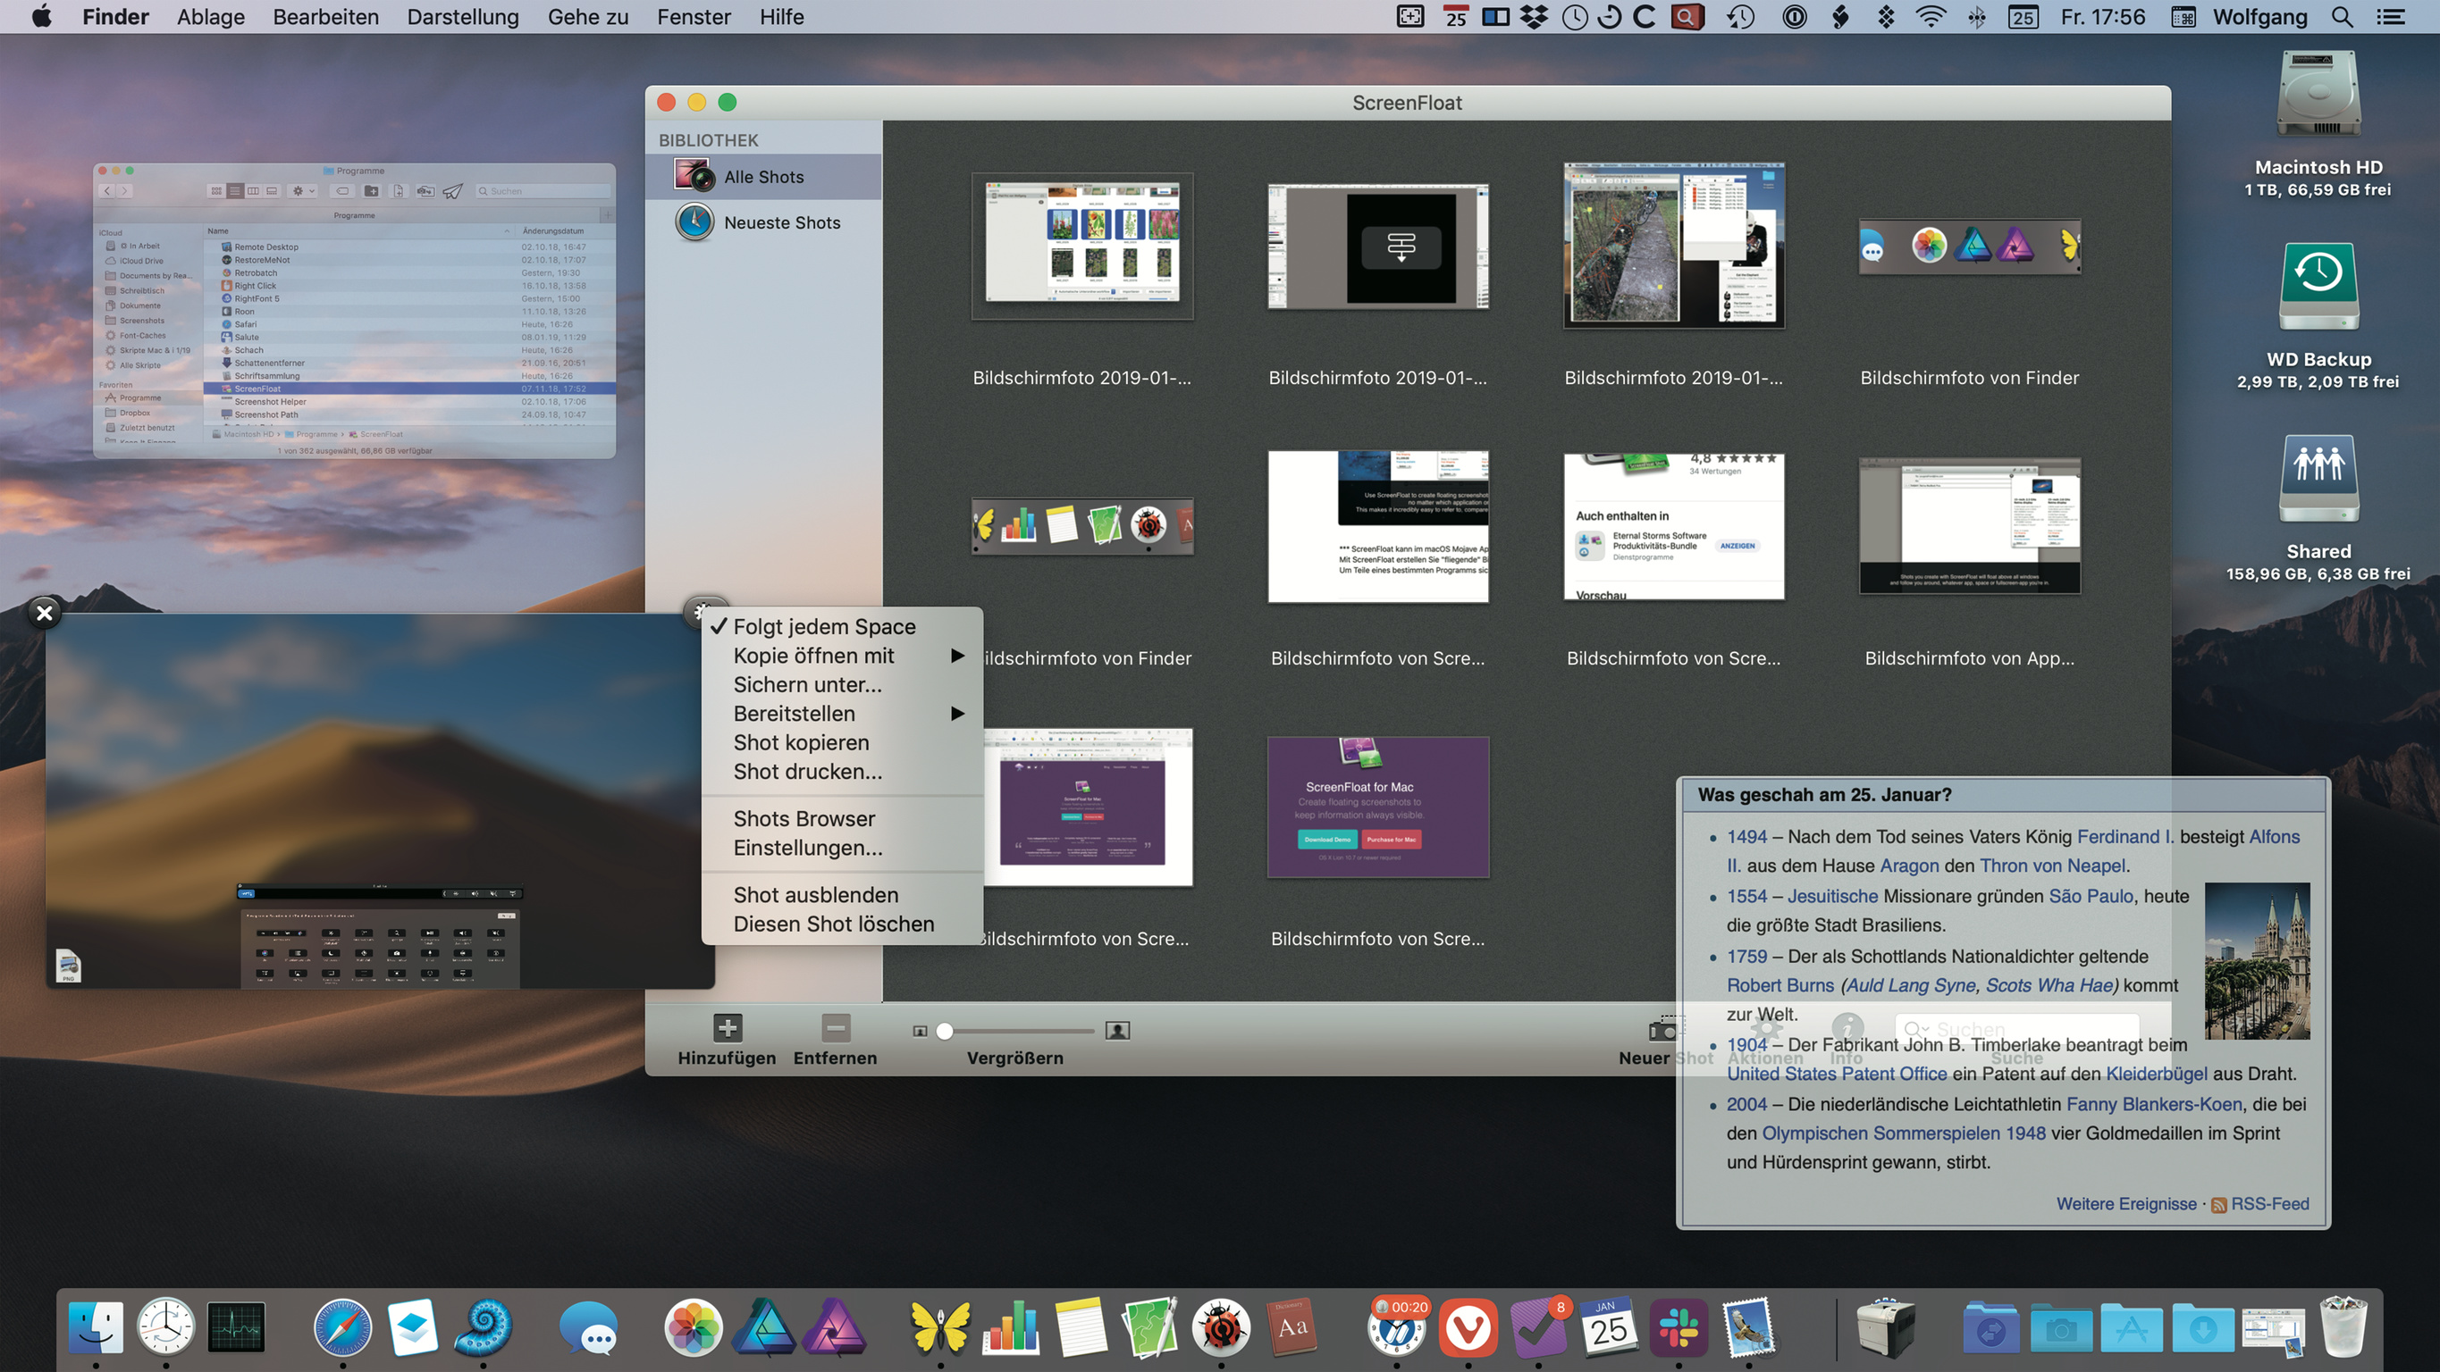Screen dimensions: 2440x1372
Task: Toggle Folgt jedem Space checkmark option
Action: [823, 627]
